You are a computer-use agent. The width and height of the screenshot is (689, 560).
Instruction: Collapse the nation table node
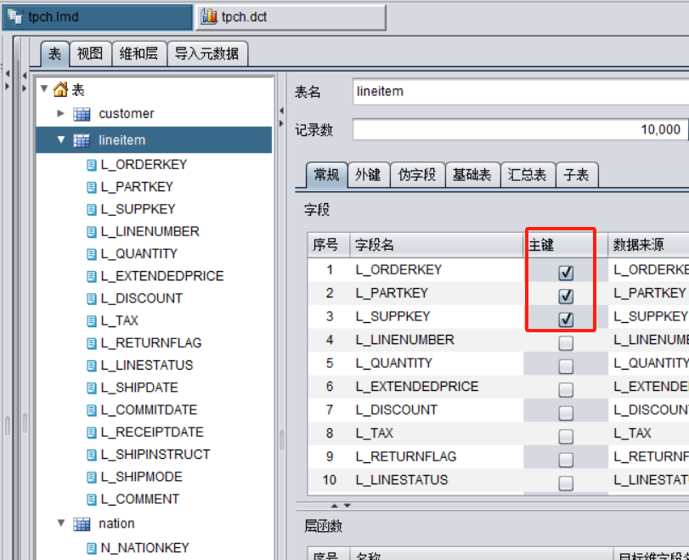click(x=61, y=523)
